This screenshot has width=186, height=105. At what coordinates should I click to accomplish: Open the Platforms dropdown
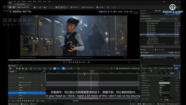coord(75,7)
